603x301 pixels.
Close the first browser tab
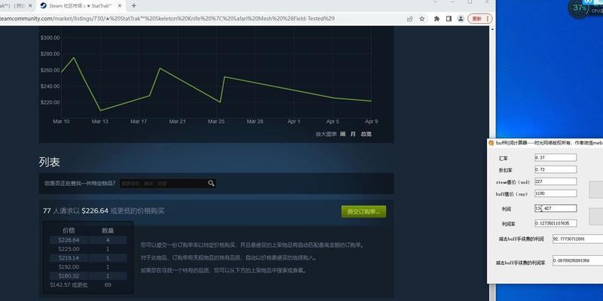[30, 6]
